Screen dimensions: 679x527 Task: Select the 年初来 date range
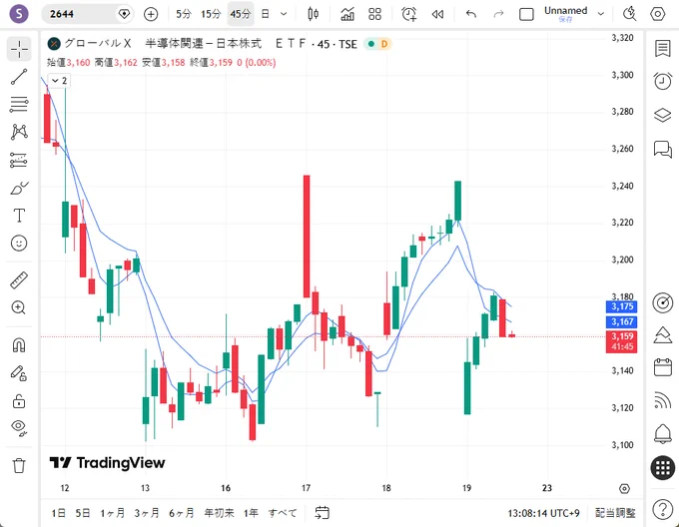point(219,513)
